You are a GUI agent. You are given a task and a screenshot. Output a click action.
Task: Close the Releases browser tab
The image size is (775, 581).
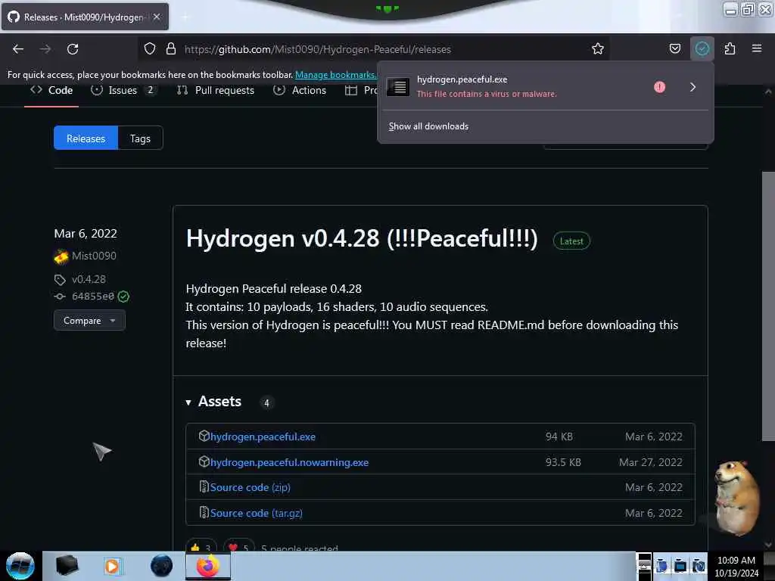tap(157, 17)
